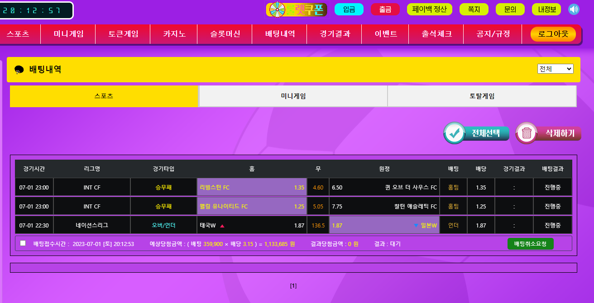Click the cyan 입금 deposit button
Viewport: 594px width, 303px height.
(349, 9)
